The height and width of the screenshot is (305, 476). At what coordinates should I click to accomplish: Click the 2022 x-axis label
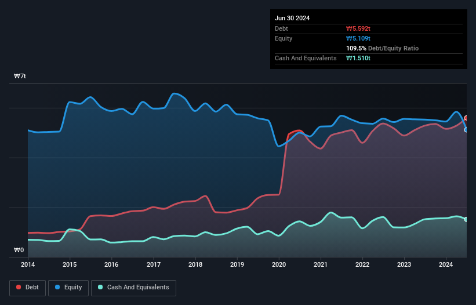(362, 264)
